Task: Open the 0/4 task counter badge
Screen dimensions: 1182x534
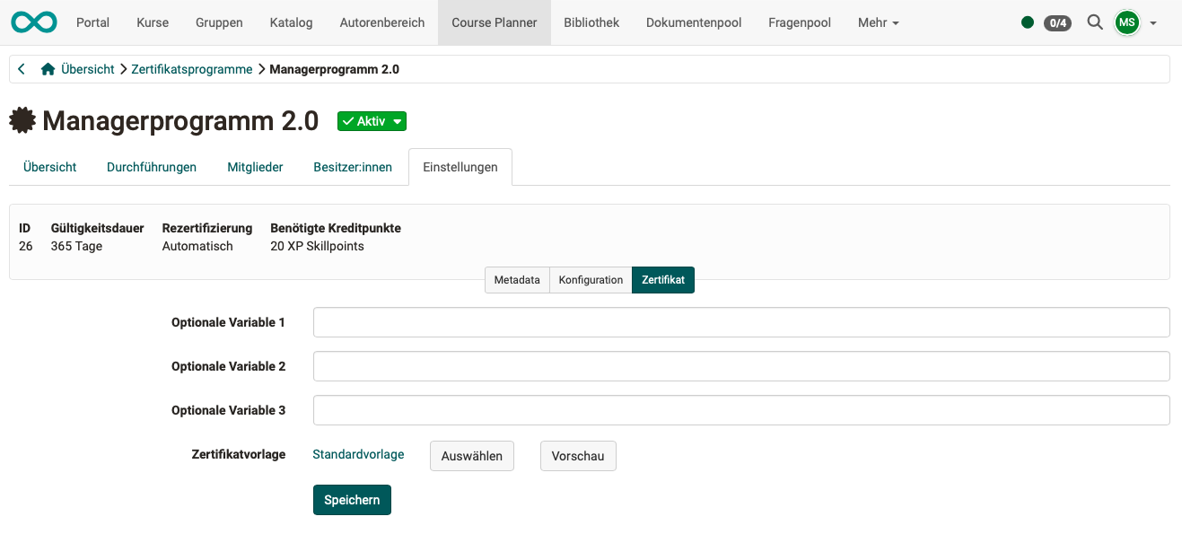Action: [1057, 22]
